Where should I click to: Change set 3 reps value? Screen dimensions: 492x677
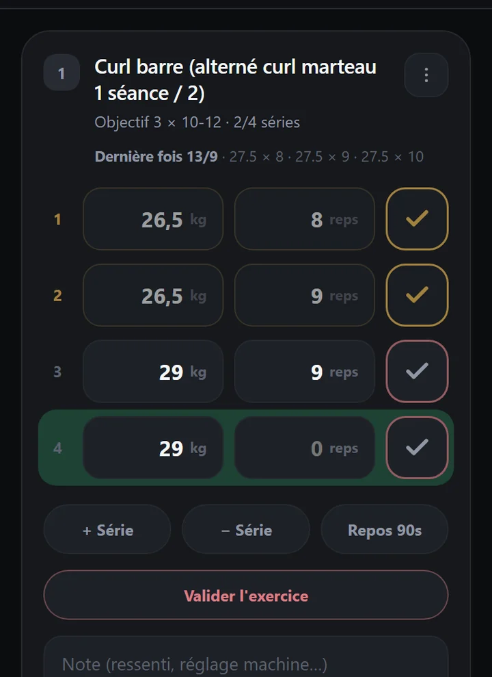305,371
